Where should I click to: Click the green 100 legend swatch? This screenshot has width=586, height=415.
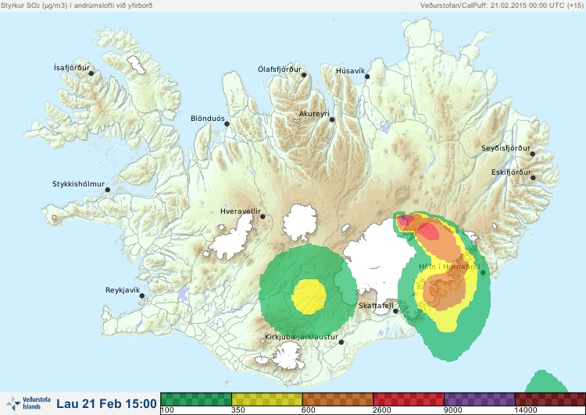[x=196, y=399]
